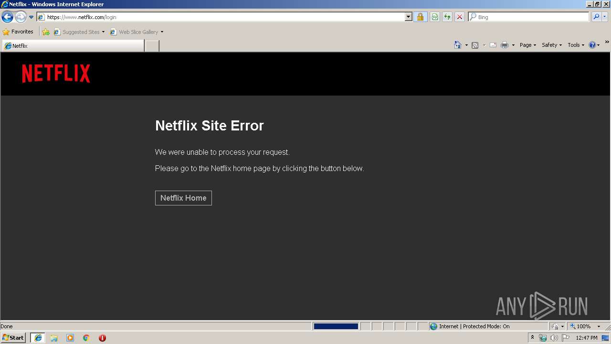
Task: Open the Favorites star button
Action: 18,32
